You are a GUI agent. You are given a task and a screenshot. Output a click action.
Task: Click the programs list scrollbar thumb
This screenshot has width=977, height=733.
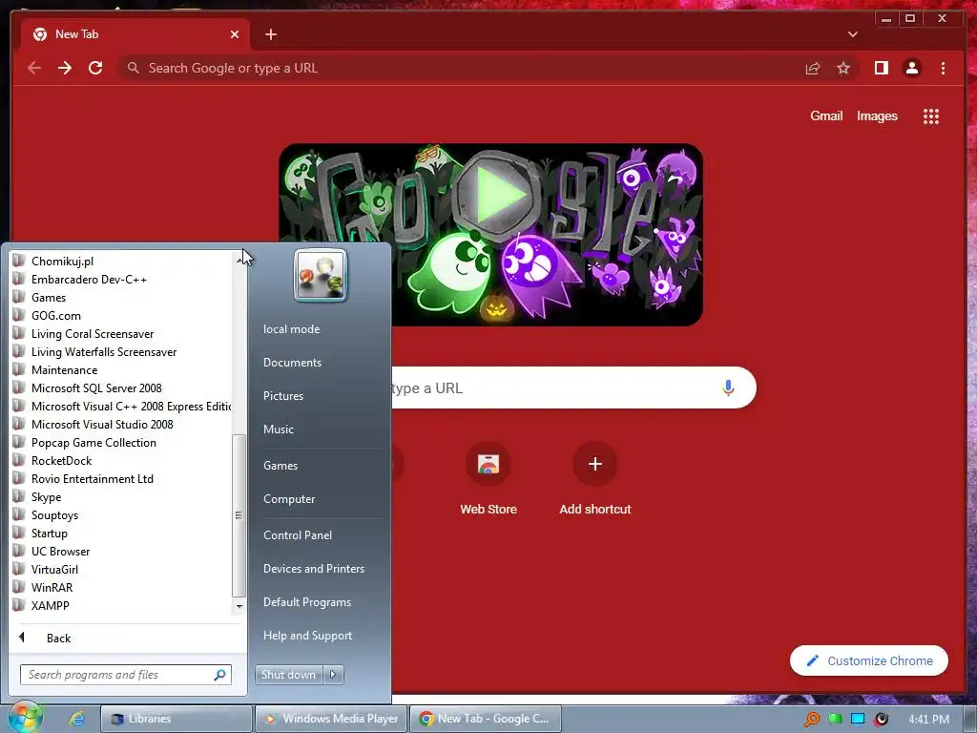pyautogui.click(x=239, y=515)
